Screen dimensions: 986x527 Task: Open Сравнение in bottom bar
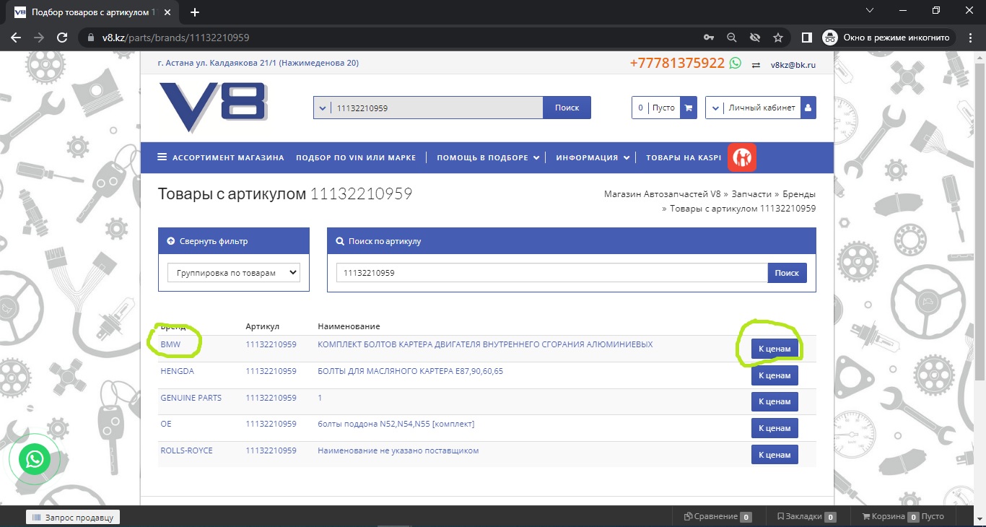(718, 516)
